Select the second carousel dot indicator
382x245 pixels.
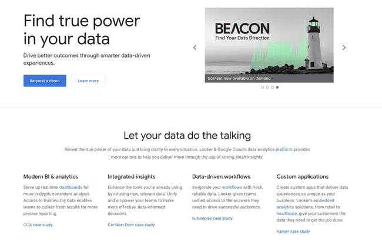click(x=267, y=87)
